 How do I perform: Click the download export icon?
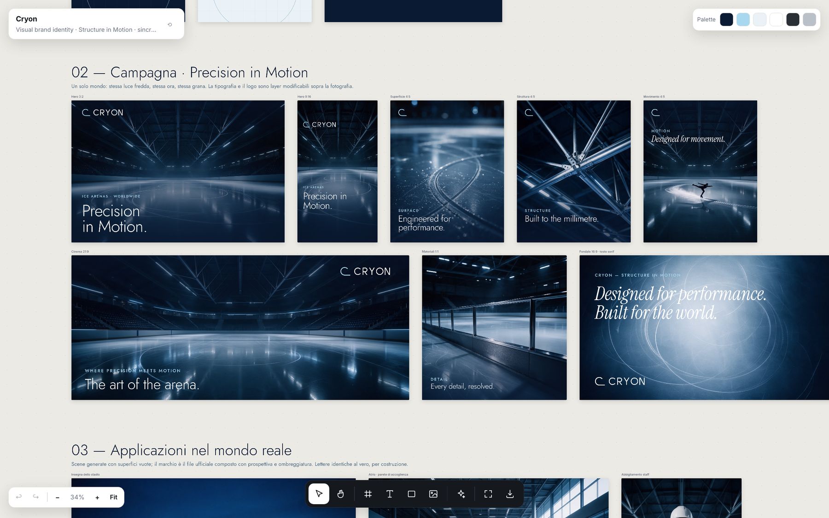click(510, 494)
